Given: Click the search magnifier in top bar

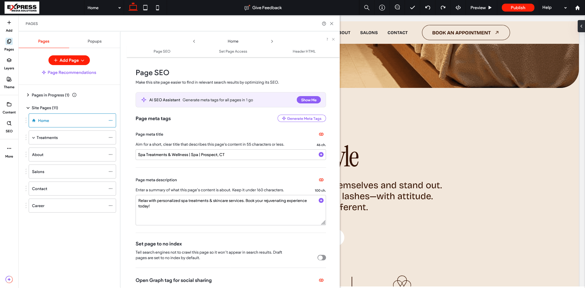Looking at the screenshot, I should [x=367, y=8].
